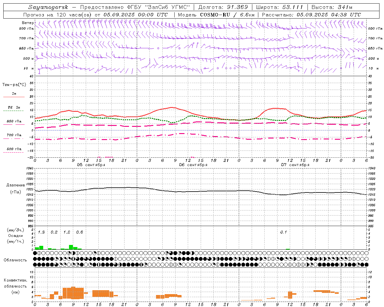Click the '2м' temperature legend entry

point(14,94)
